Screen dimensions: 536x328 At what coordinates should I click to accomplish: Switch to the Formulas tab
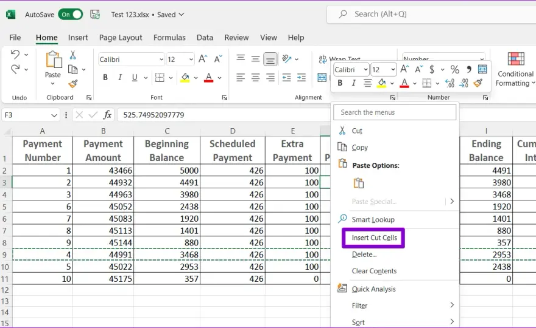pos(169,38)
